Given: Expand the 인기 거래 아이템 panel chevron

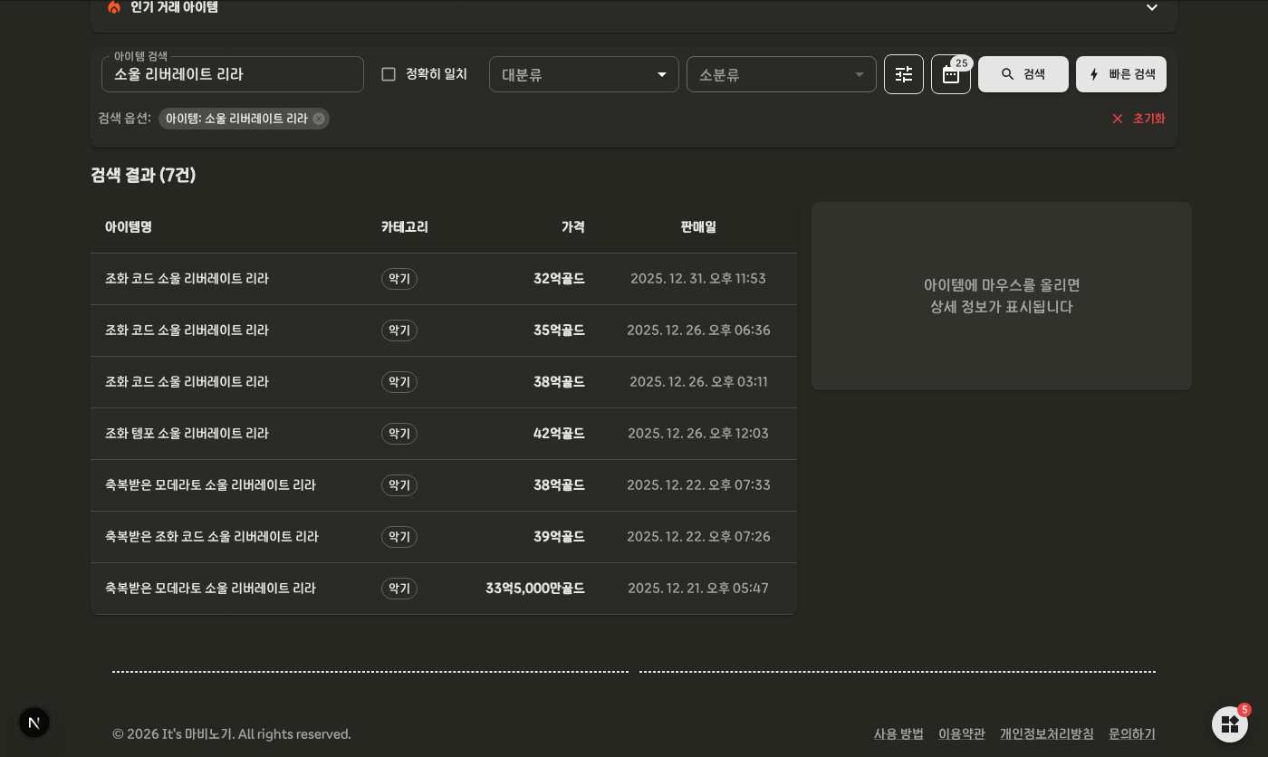Looking at the screenshot, I should (x=1152, y=7).
